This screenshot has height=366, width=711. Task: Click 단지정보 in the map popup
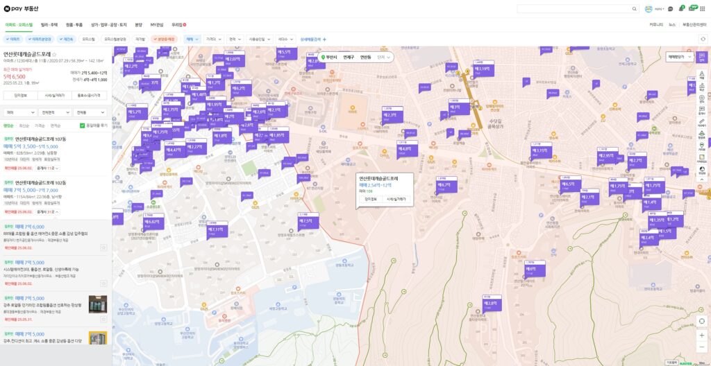tap(371, 199)
